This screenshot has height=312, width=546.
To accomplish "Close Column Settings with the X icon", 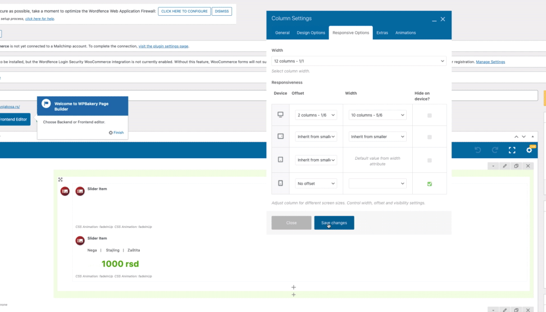I will click(443, 19).
